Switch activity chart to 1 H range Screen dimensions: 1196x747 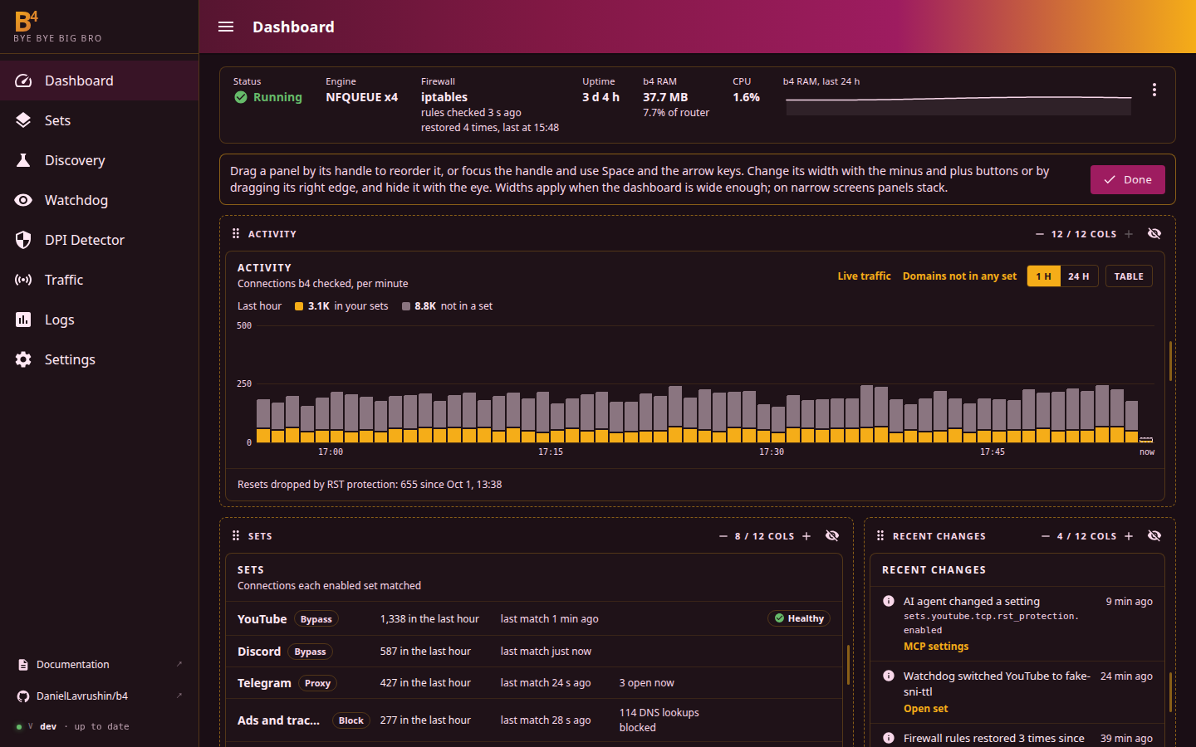(x=1044, y=276)
